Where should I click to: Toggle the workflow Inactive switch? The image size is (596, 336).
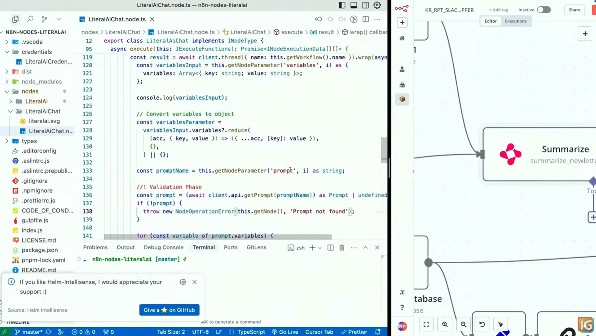coord(544,10)
